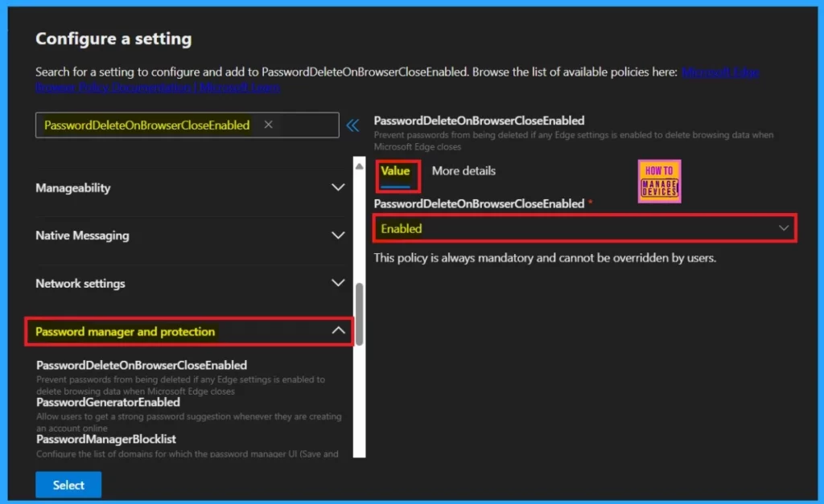824x504 pixels.
Task: Click the PasswordDeleteOnBrowserCloseEnabled heading in the right pane
Action: tap(479, 121)
